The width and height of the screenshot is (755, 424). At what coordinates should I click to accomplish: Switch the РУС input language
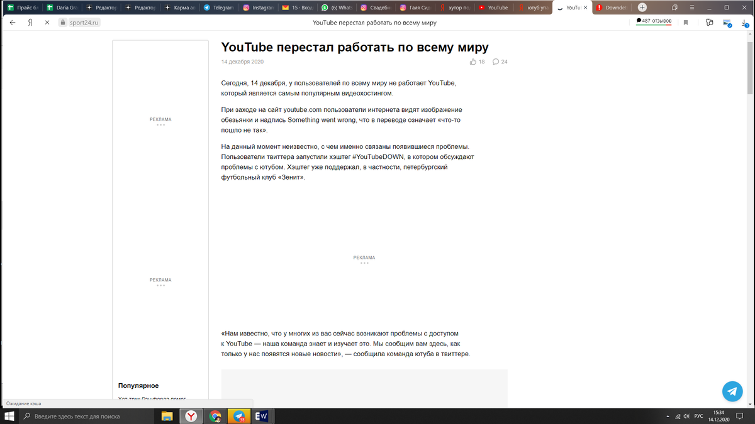coord(698,416)
